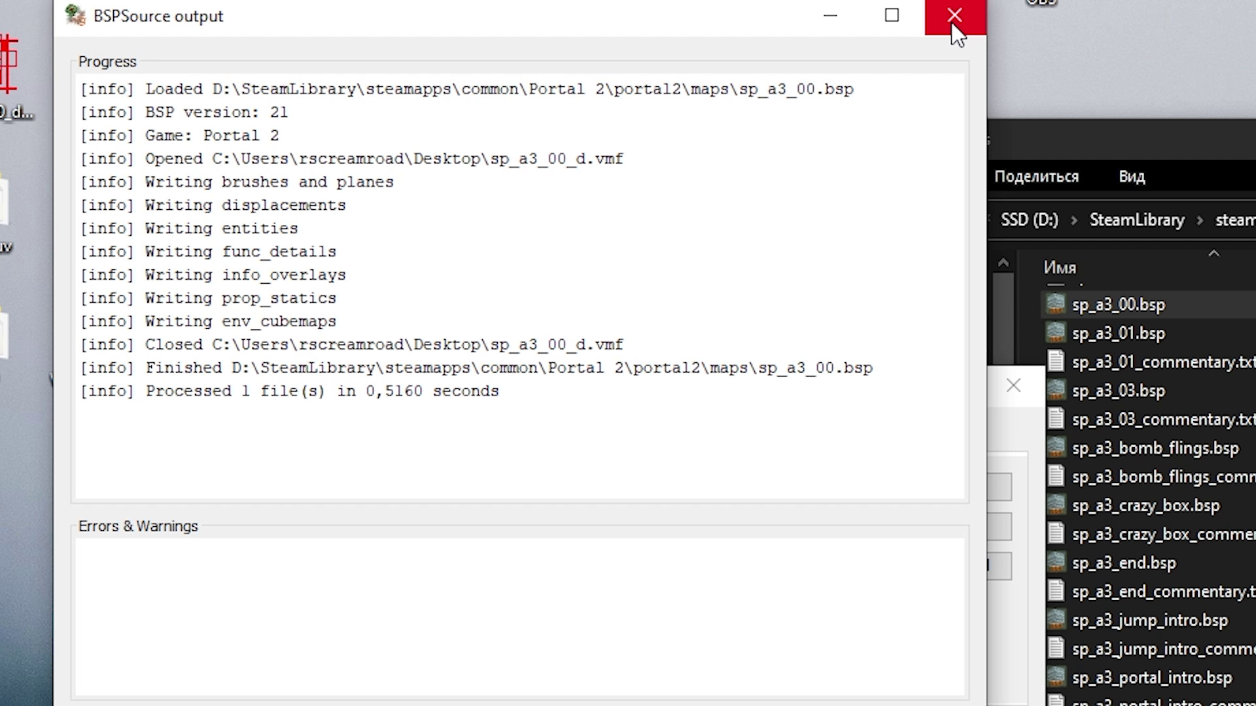
Task: Click the sp_a3_jump_intro commentary document icon
Action: point(1055,649)
